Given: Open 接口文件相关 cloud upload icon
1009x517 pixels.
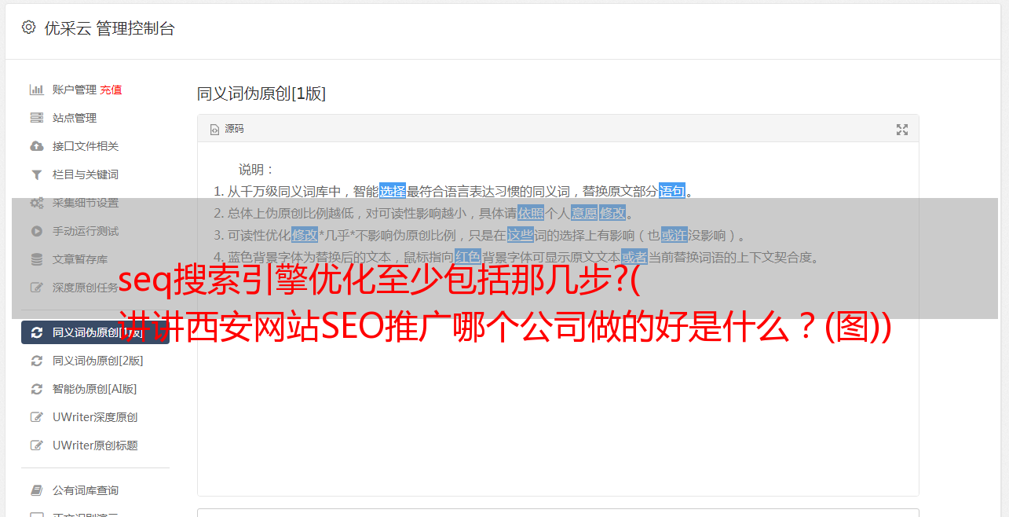Looking at the screenshot, I should pos(36,146).
